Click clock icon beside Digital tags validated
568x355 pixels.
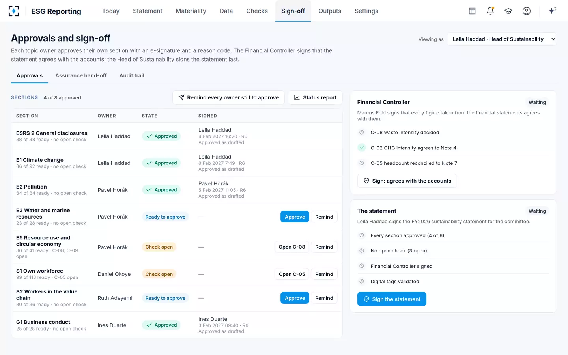(362, 281)
